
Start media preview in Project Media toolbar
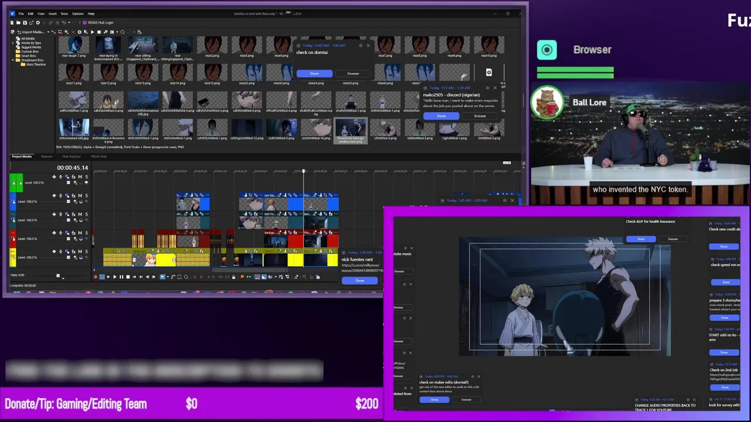pos(92,32)
